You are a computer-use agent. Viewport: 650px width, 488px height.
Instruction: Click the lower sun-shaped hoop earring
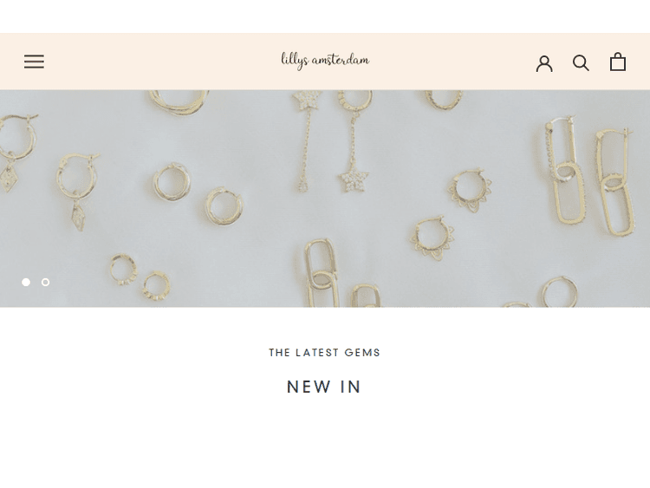433,237
